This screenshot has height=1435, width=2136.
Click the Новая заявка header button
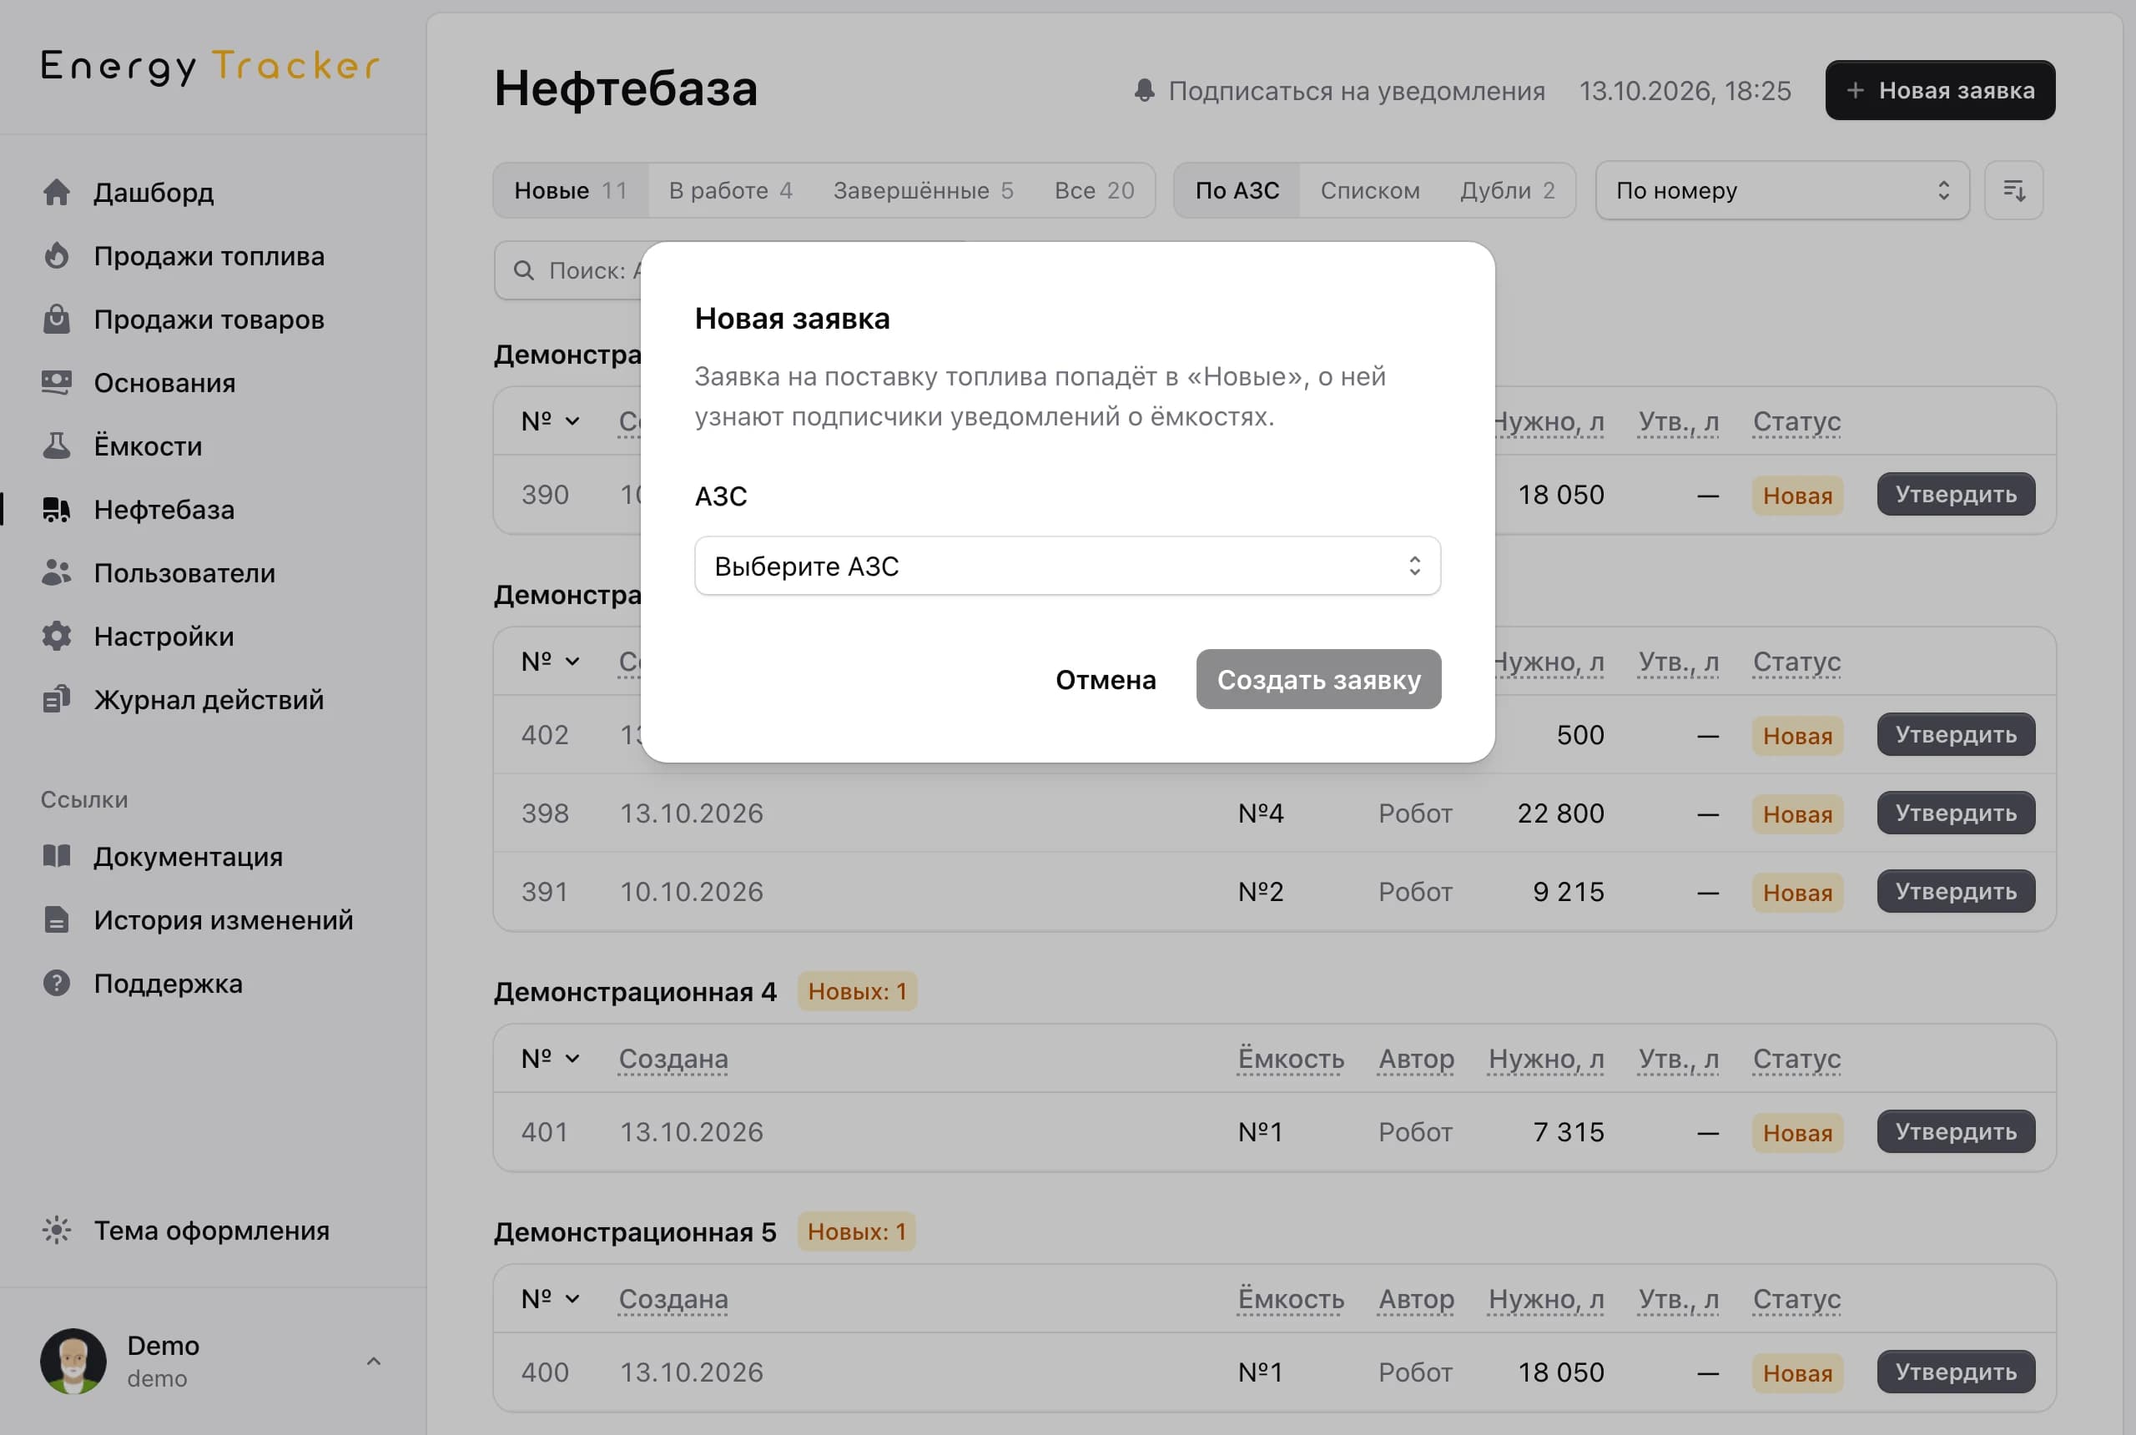coord(1939,91)
